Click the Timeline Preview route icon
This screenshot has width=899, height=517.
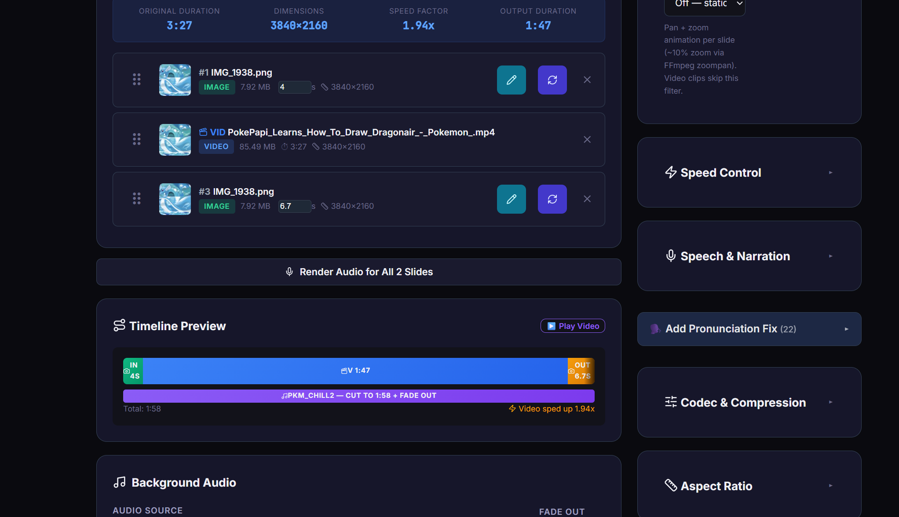119,325
